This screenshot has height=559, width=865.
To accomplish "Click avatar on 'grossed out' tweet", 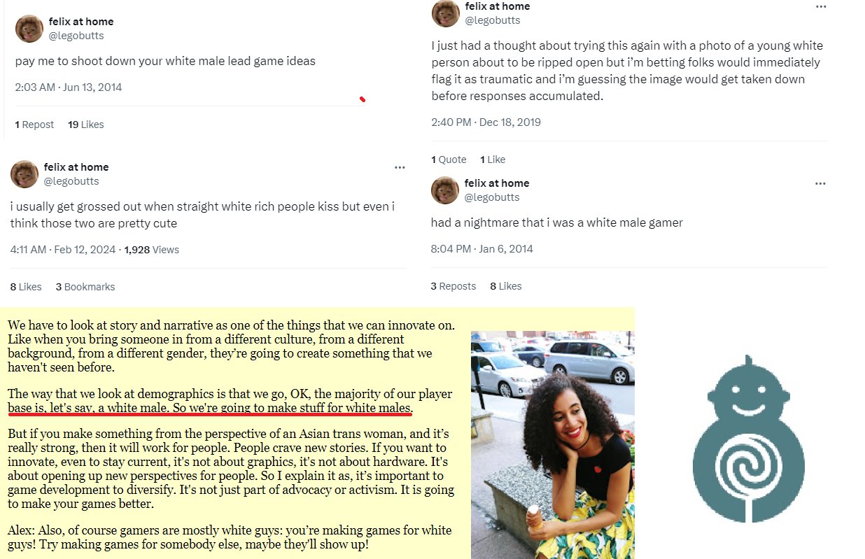I will point(24,174).
